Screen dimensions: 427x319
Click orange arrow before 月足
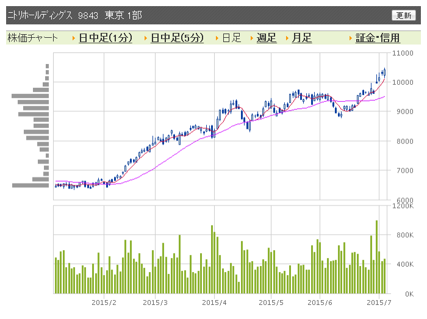pos(287,38)
